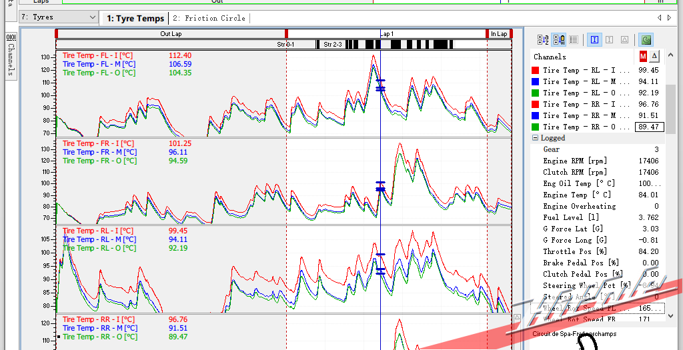
Task: Select the Lap 1 segment in lap bar
Action: tap(387, 33)
